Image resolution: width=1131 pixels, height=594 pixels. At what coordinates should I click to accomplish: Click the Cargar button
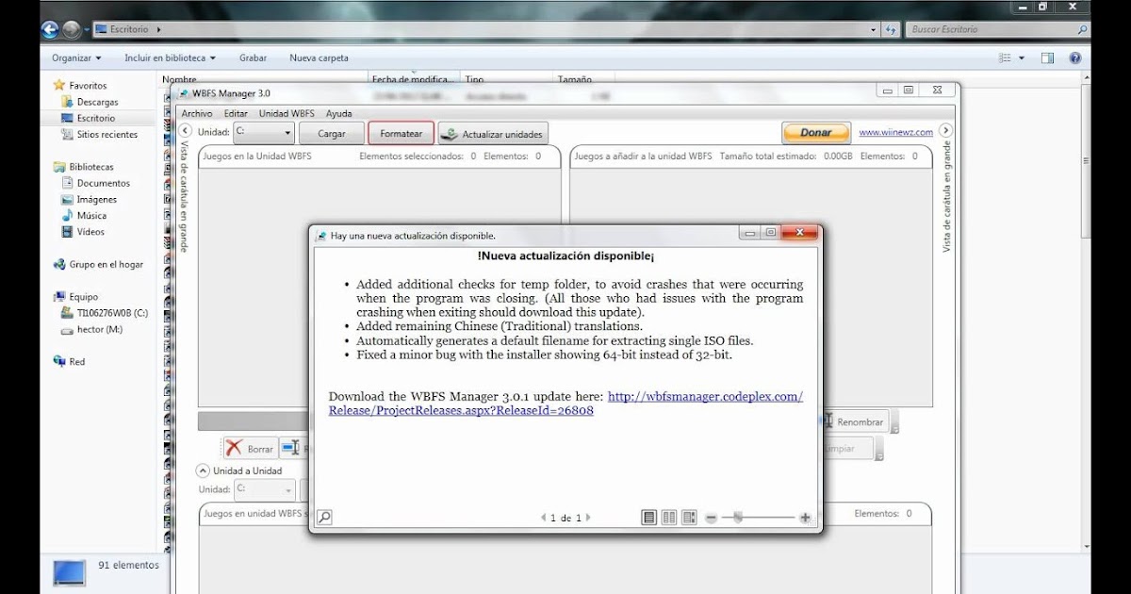tap(331, 134)
